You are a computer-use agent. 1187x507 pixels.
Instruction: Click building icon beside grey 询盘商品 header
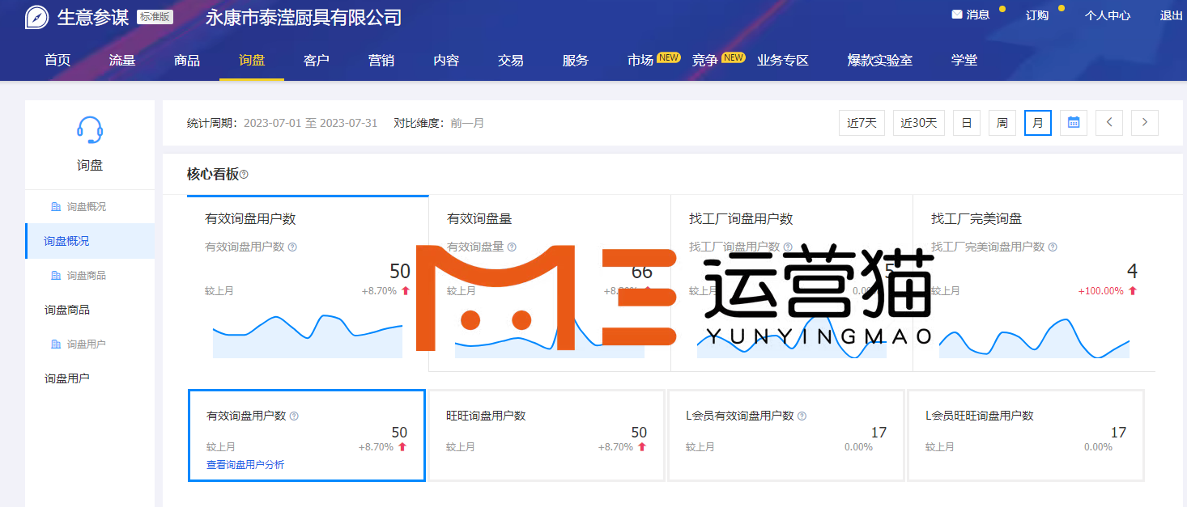tap(56, 276)
